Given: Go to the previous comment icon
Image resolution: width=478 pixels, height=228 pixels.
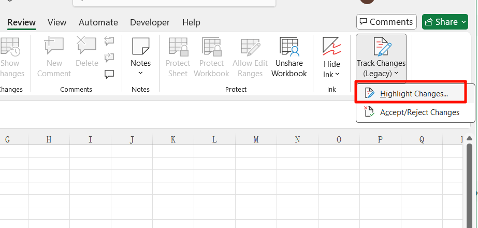Looking at the screenshot, I should (109, 41).
